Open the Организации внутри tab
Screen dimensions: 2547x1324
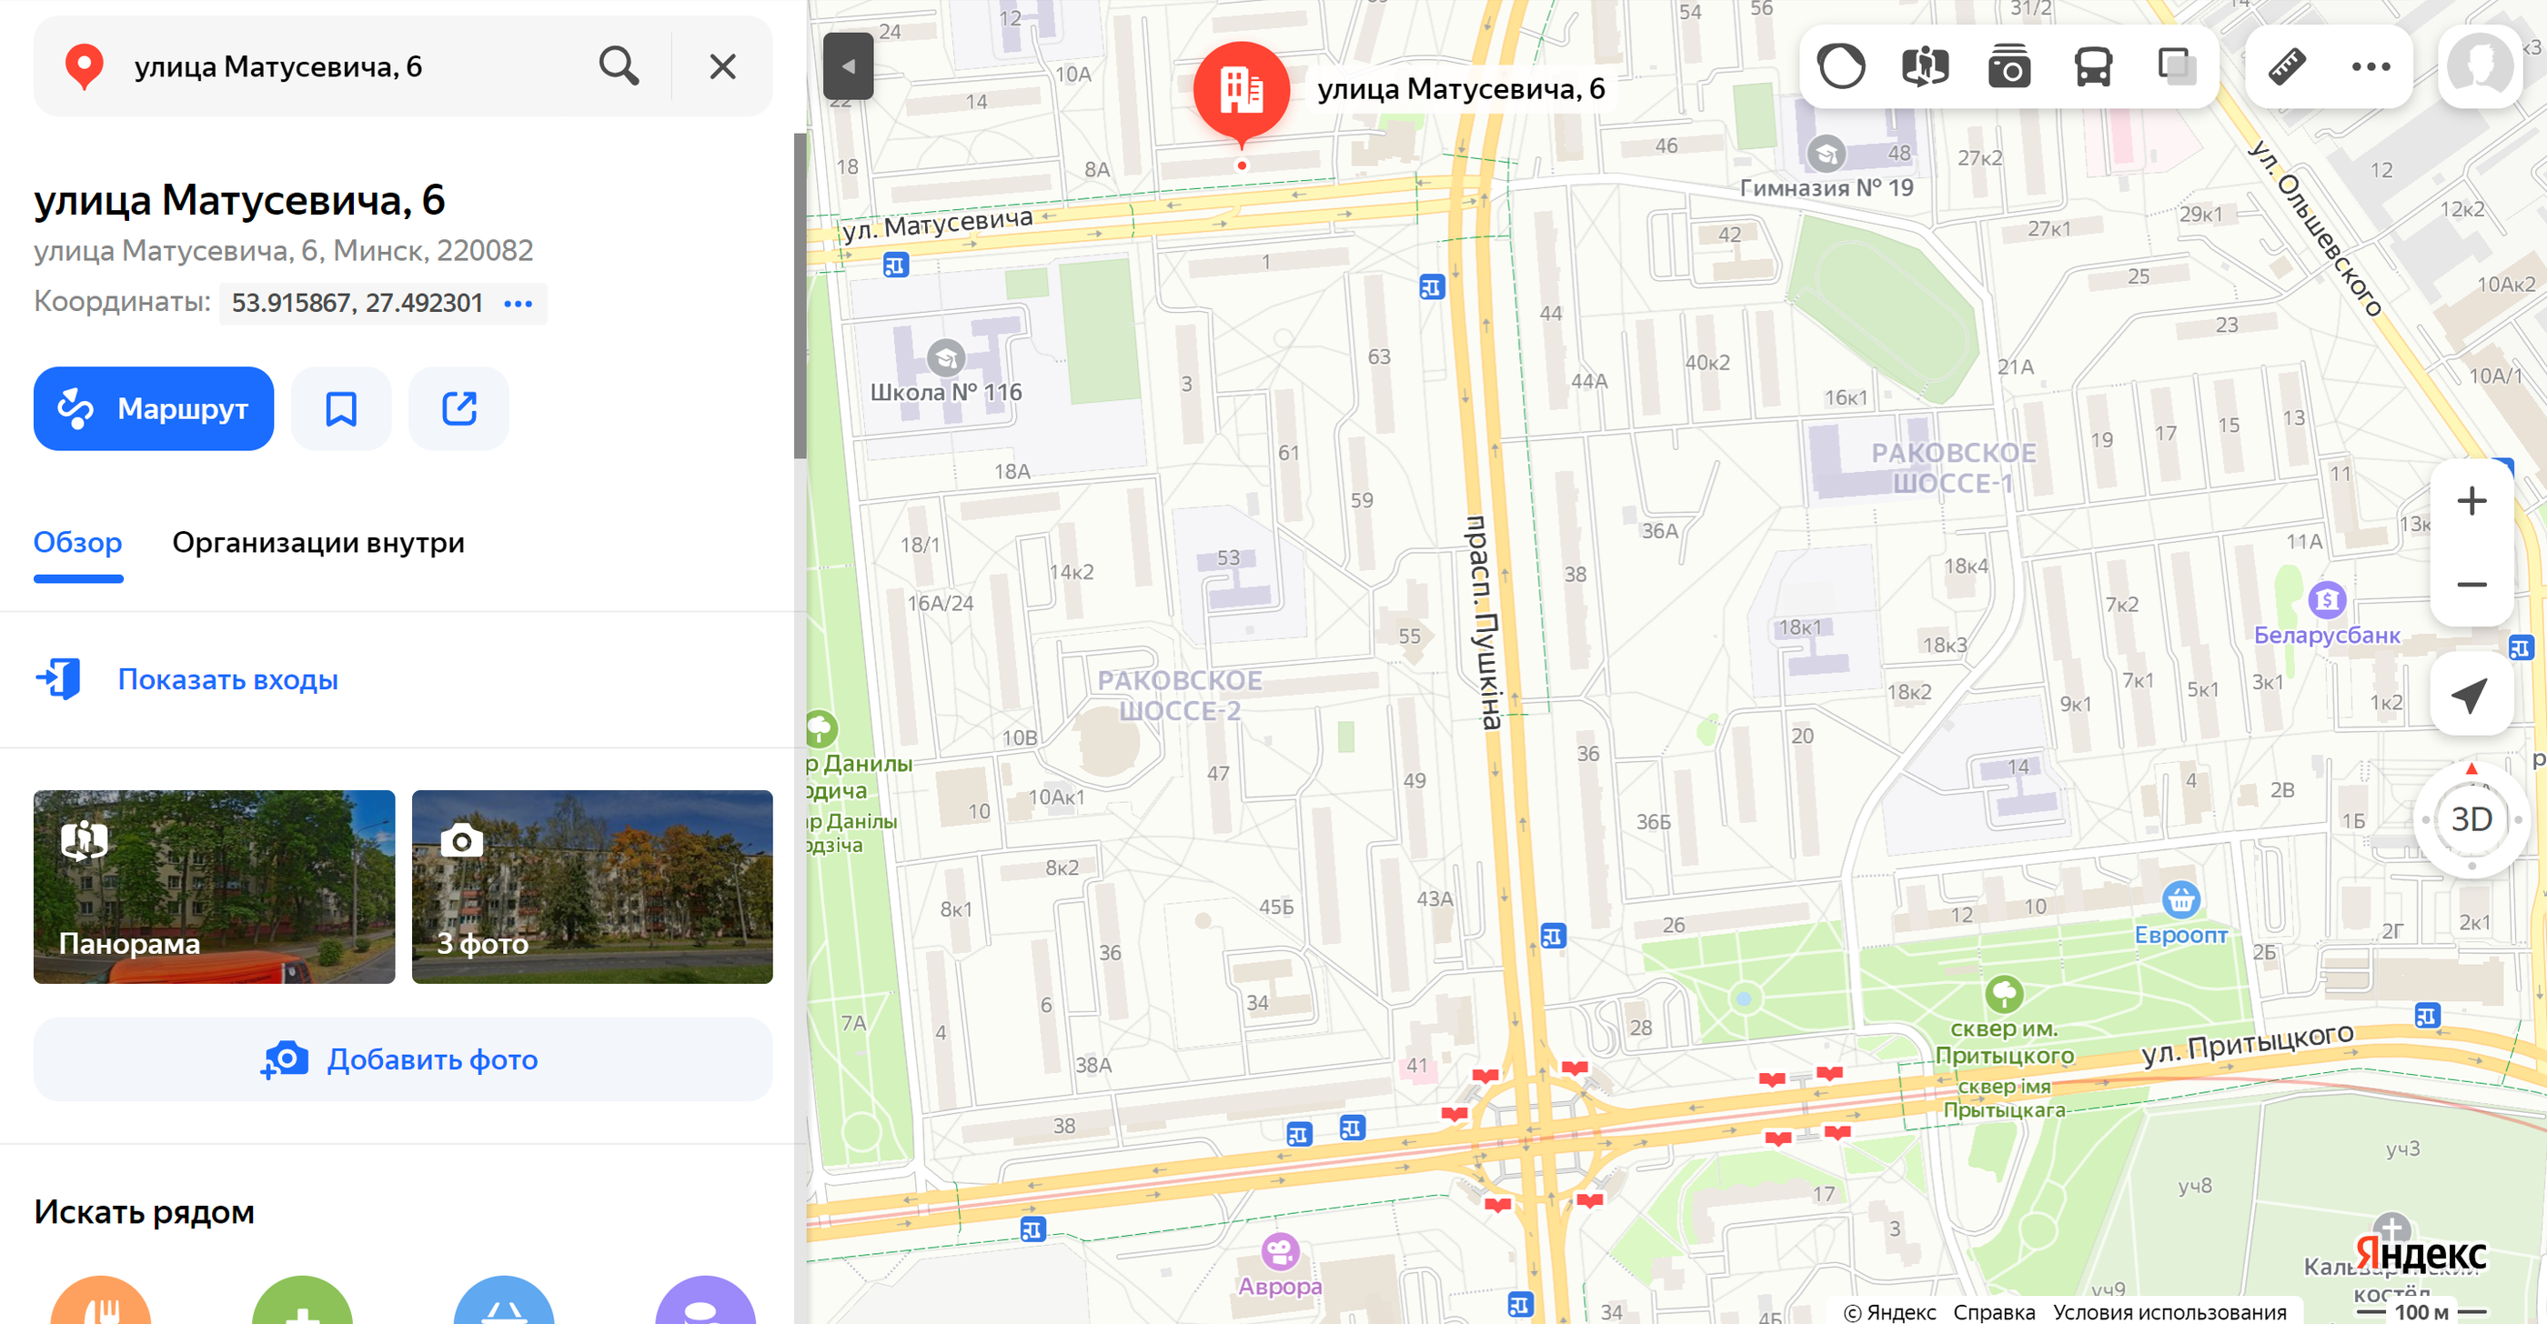coord(318,543)
